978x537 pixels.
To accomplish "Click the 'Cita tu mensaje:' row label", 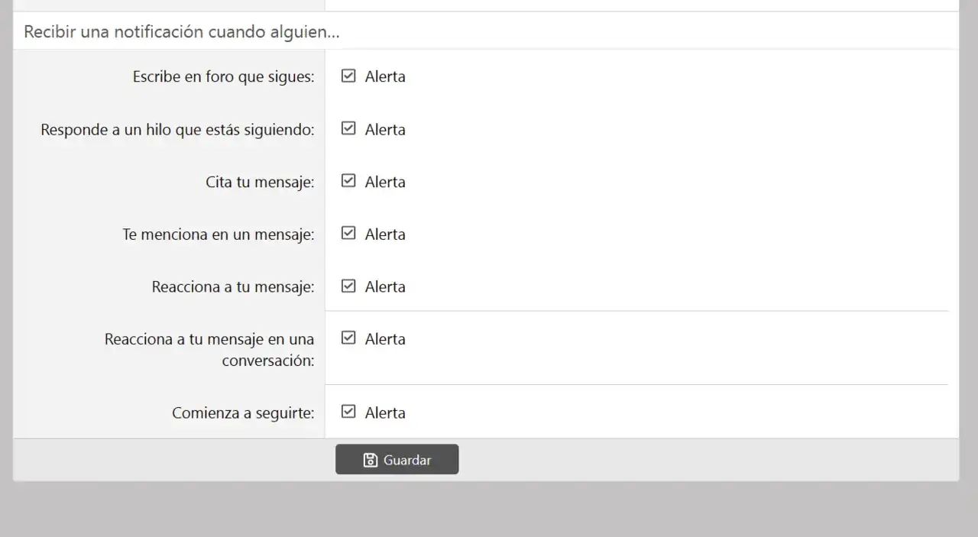I will point(260,182).
